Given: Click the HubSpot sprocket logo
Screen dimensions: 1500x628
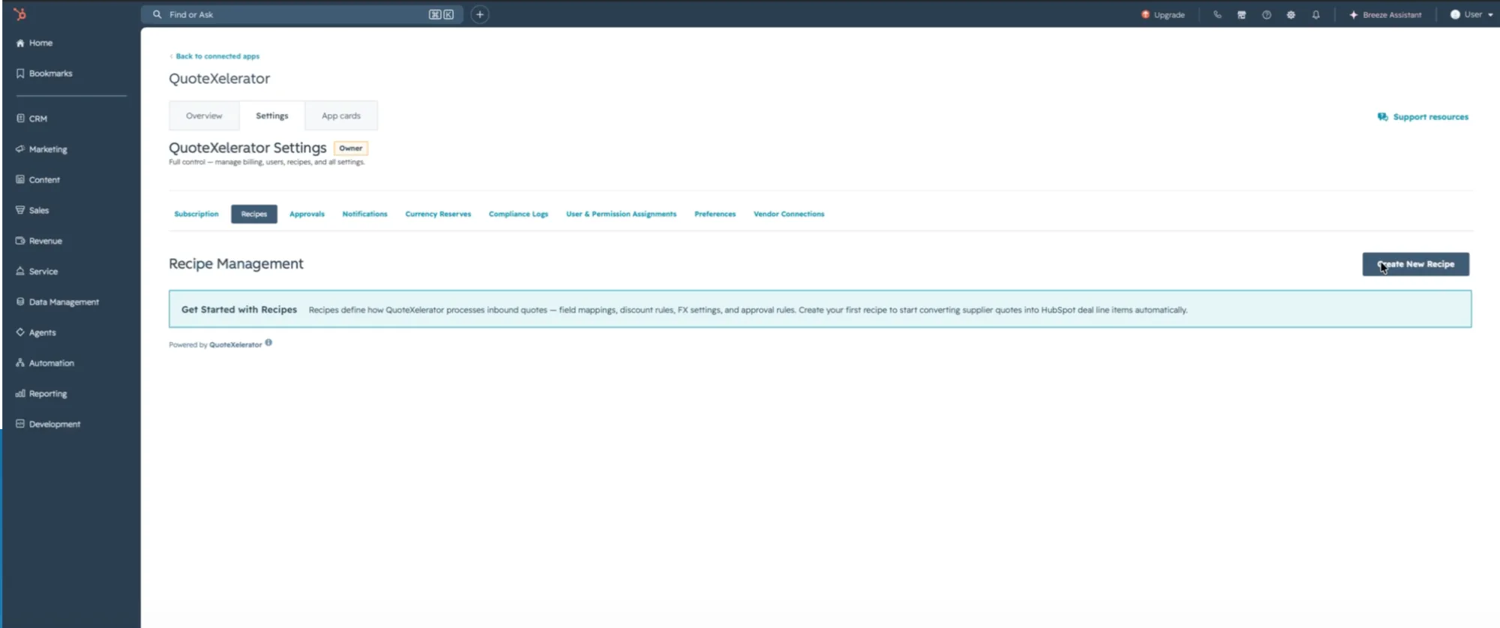Looking at the screenshot, I should [x=20, y=14].
